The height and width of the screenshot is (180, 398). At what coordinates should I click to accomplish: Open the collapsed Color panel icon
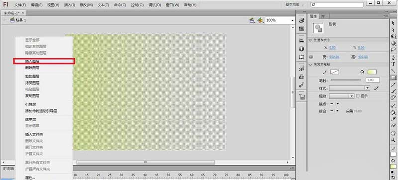[302, 20]
